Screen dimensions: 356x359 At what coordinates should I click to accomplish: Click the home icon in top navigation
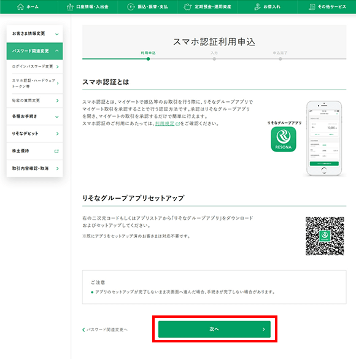coord(20,7)
